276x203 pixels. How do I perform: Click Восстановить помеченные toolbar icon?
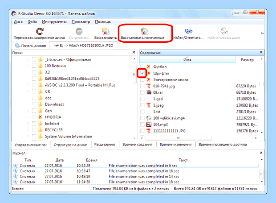(x=144, y=31)
